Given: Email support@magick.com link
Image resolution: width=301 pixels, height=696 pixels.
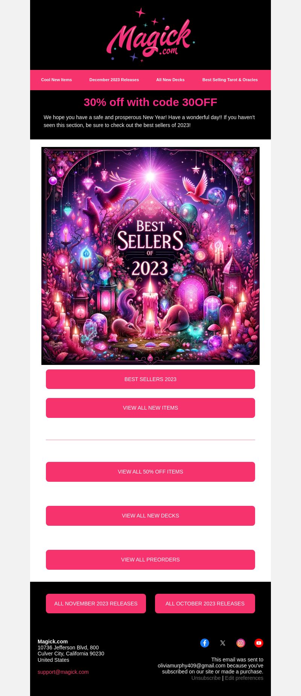Looking at the screenshot, I should pyautogui.click(x=63, y=672).
